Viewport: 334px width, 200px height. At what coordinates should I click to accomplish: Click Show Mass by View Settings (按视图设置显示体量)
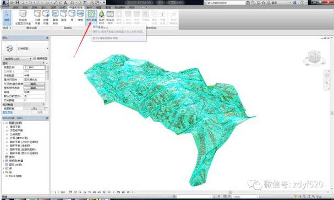pos(23,18)
